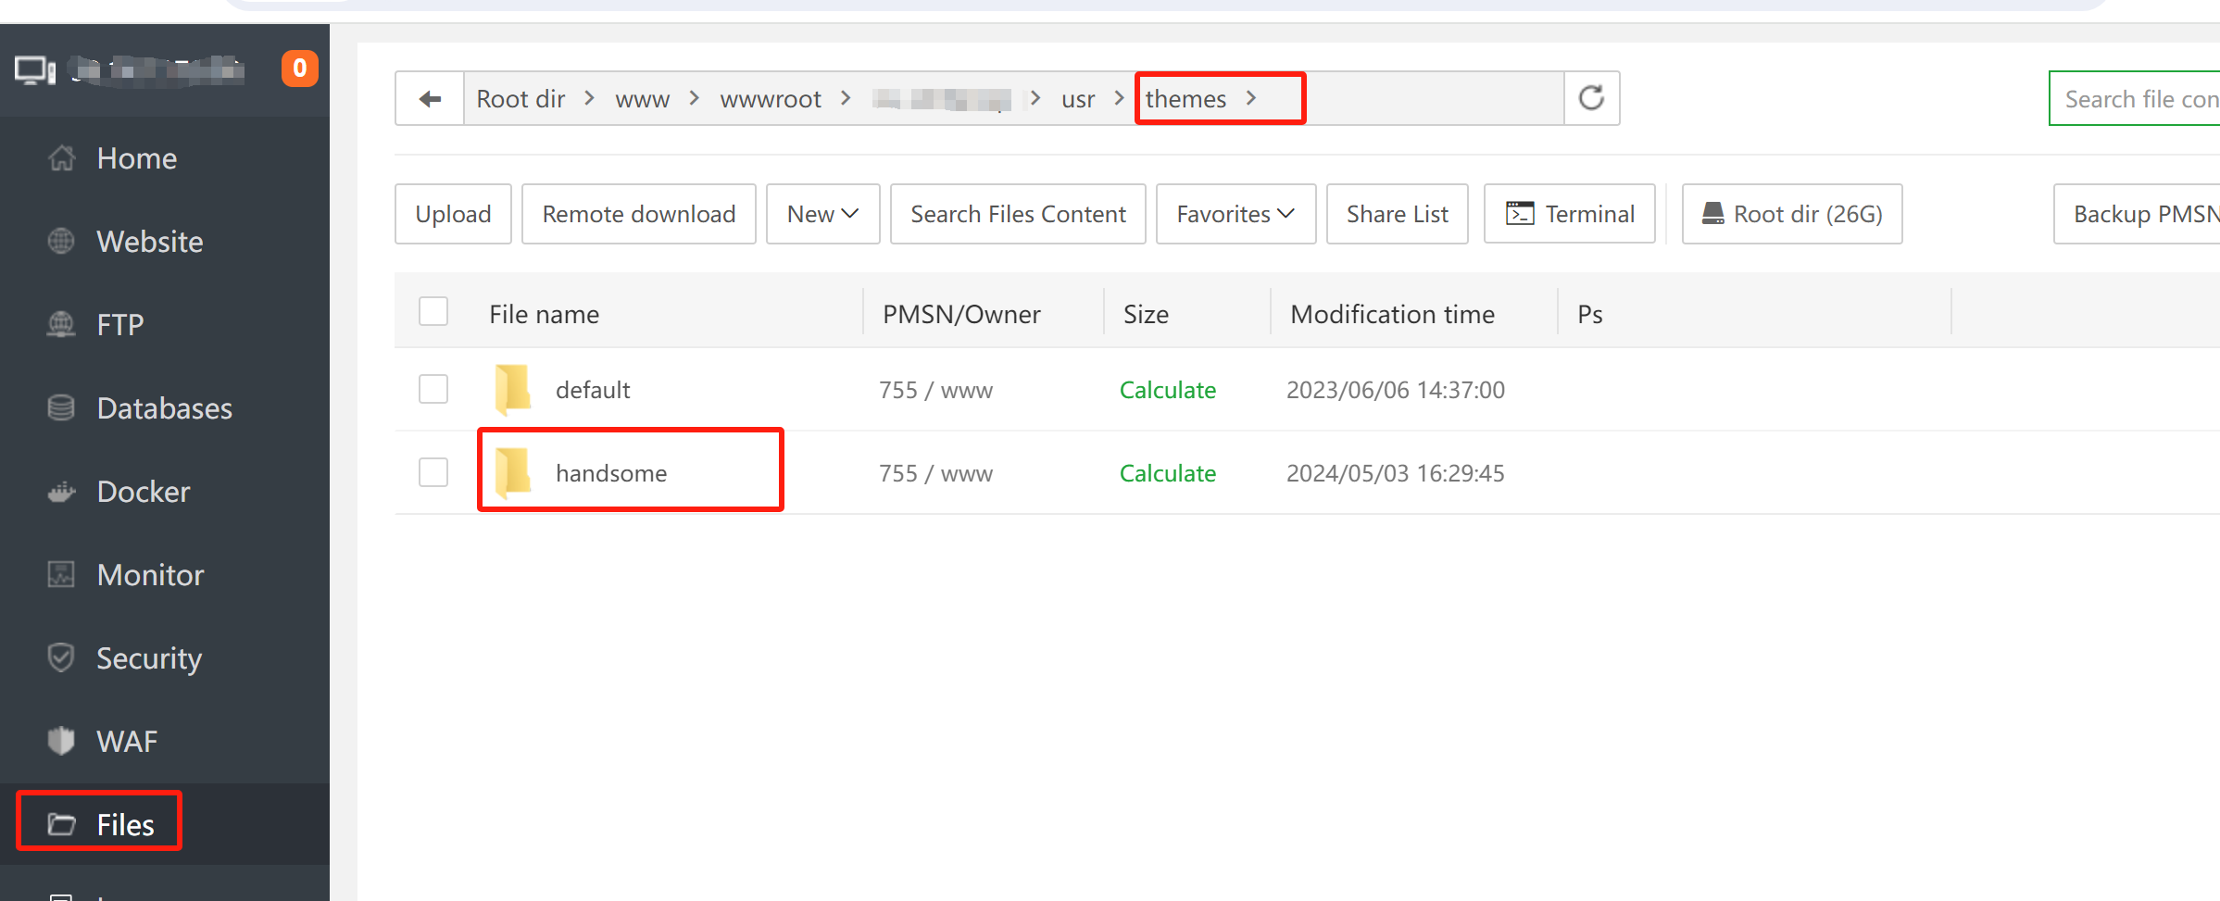Click the disk icon on Root dir button
This screenshot has width=2220, height=901.
click(x=1713, y=214)
